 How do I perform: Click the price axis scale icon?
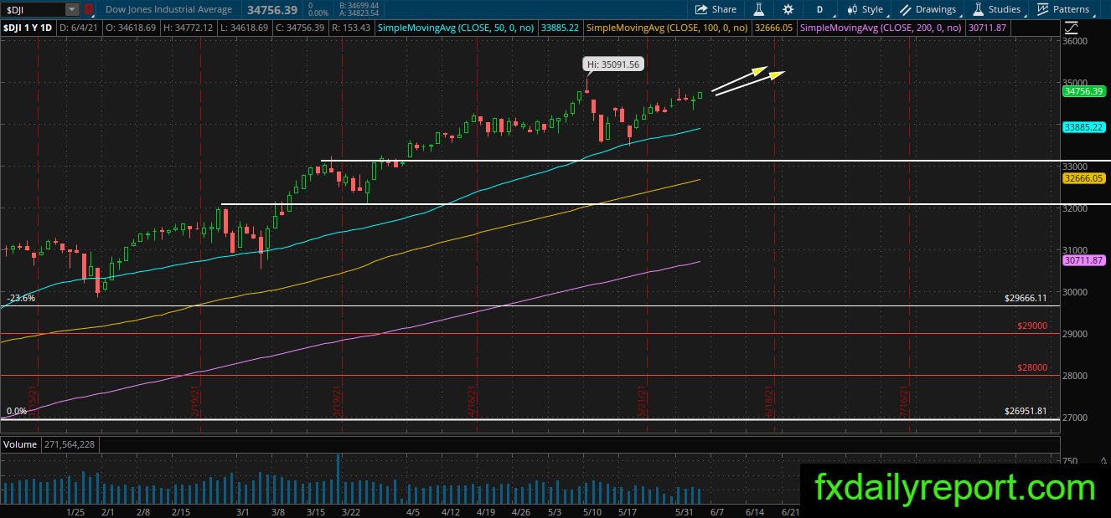[x=1072, y=28]
